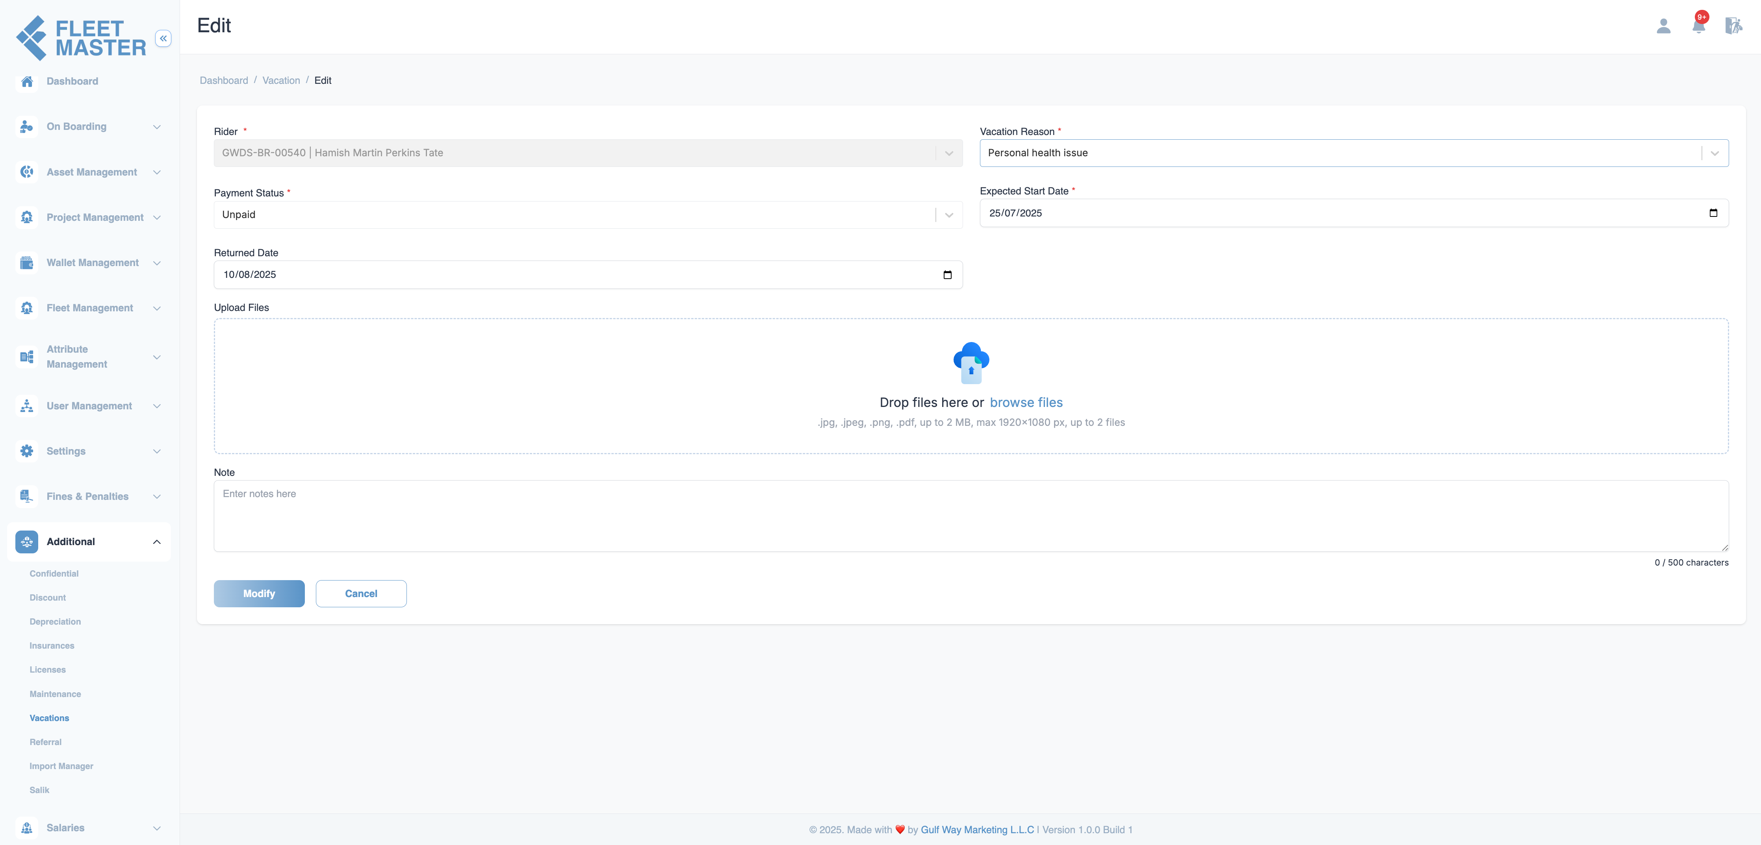Open Import Manager submenu item
Screen dimensions: 1761x845
61,766
